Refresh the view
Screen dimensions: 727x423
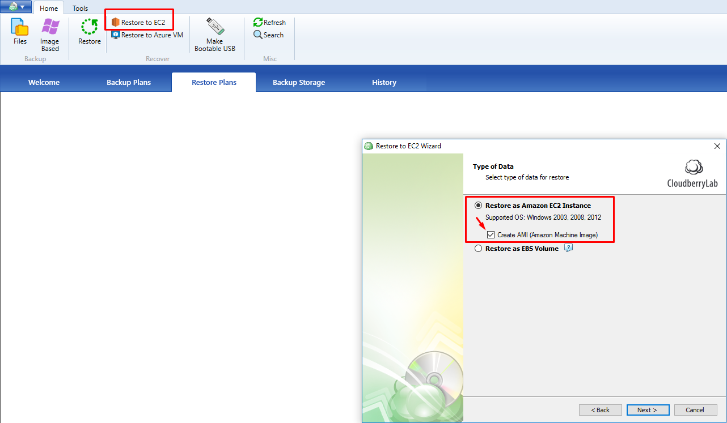pyautogui.click(x=269, y=22)
